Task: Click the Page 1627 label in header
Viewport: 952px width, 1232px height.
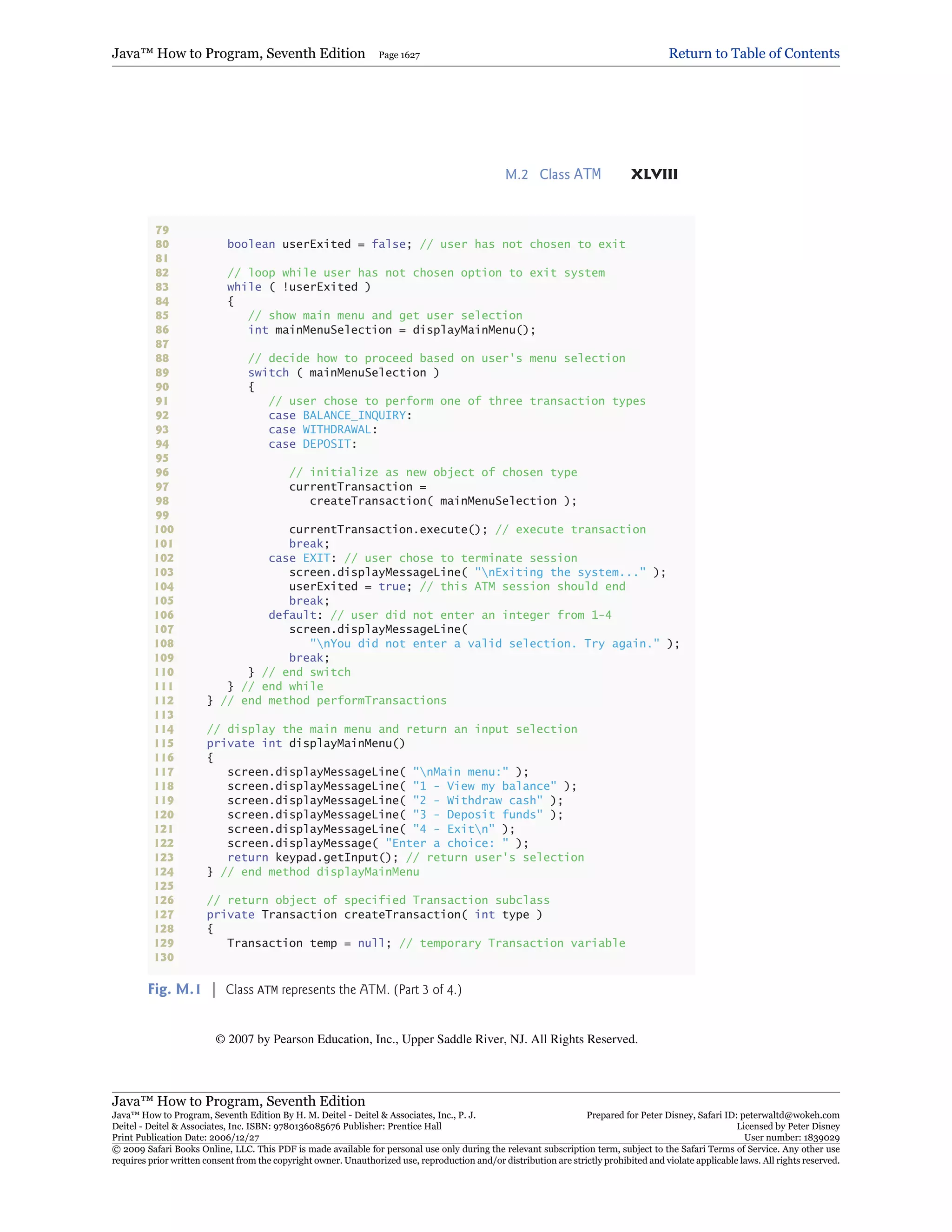Action: coord(399,55)
